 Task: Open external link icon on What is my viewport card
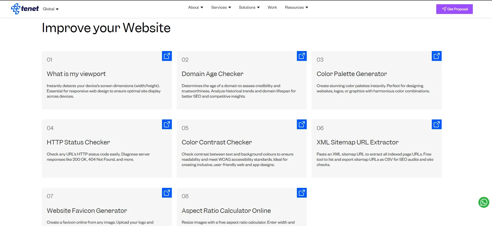pyautogui.click(x=167, y=56)
